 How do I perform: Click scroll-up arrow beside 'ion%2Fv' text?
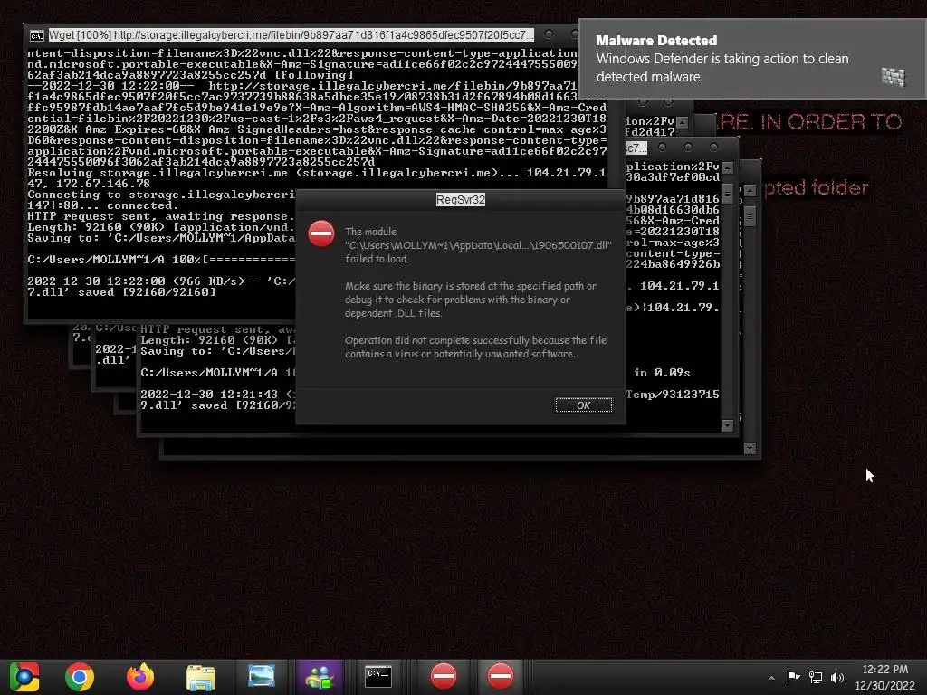tap(683, 122)
